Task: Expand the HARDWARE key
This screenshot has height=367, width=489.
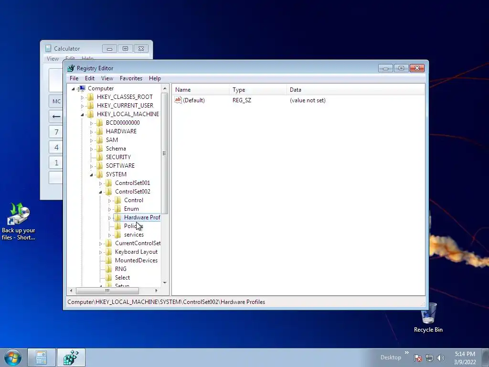Action: 91,132
